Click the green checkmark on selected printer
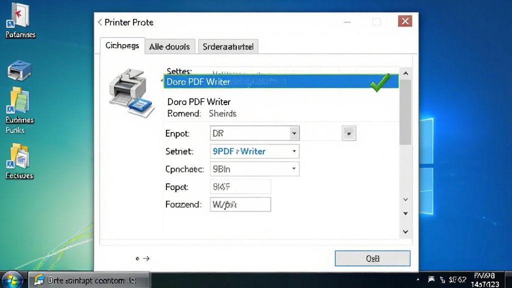This screenshot has height=288, width=512. (x=380, y=82)
